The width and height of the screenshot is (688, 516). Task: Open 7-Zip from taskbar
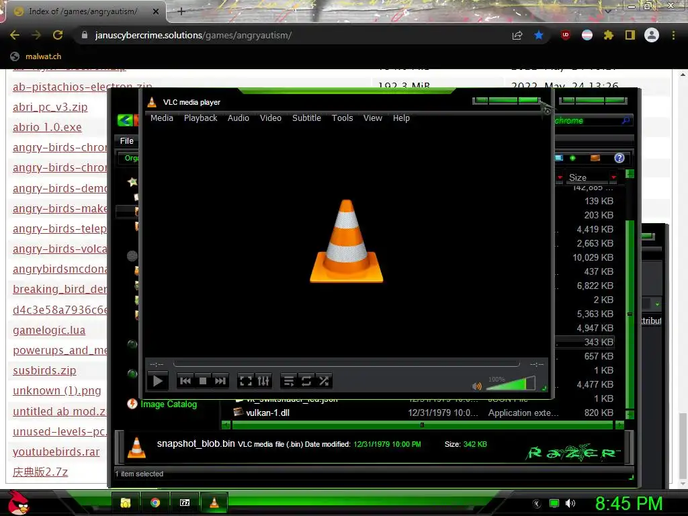pyautogui.click(x=185, y=503)
